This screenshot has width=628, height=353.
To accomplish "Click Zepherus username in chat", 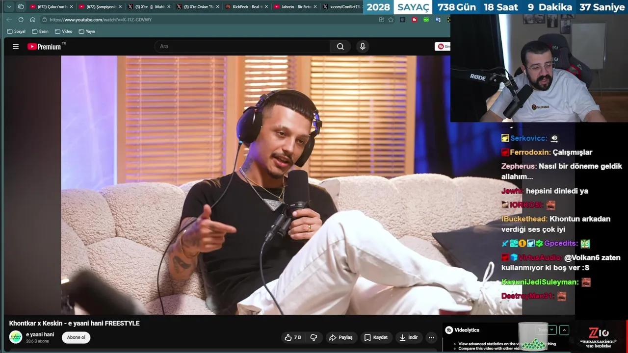I will (x=518, y=166).
